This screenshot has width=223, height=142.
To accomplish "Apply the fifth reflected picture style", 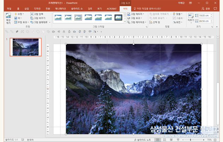I will point(98,17).
